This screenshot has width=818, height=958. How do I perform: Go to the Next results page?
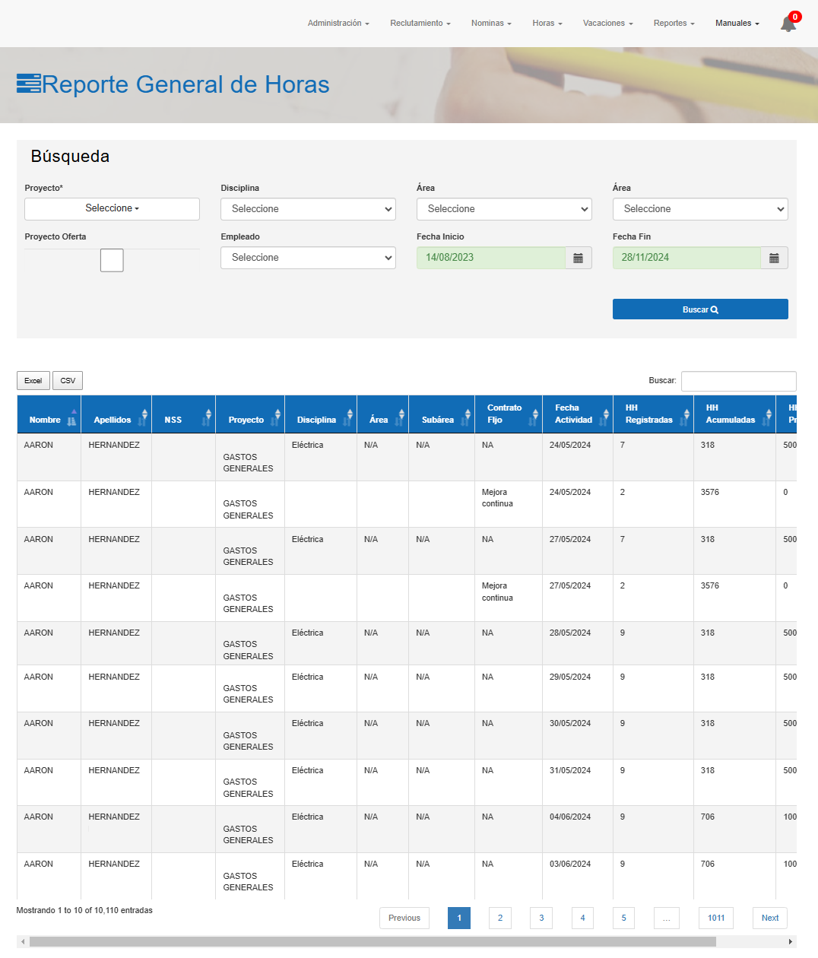click(769, 918)
